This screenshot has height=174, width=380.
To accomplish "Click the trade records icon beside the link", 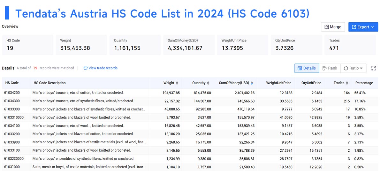I will tap(85, 68).
